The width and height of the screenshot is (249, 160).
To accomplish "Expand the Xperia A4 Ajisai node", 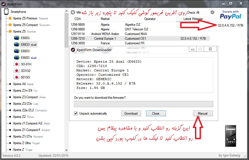I will click(10, 84).
